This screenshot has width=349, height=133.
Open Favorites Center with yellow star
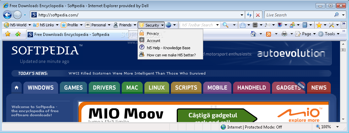8,34
